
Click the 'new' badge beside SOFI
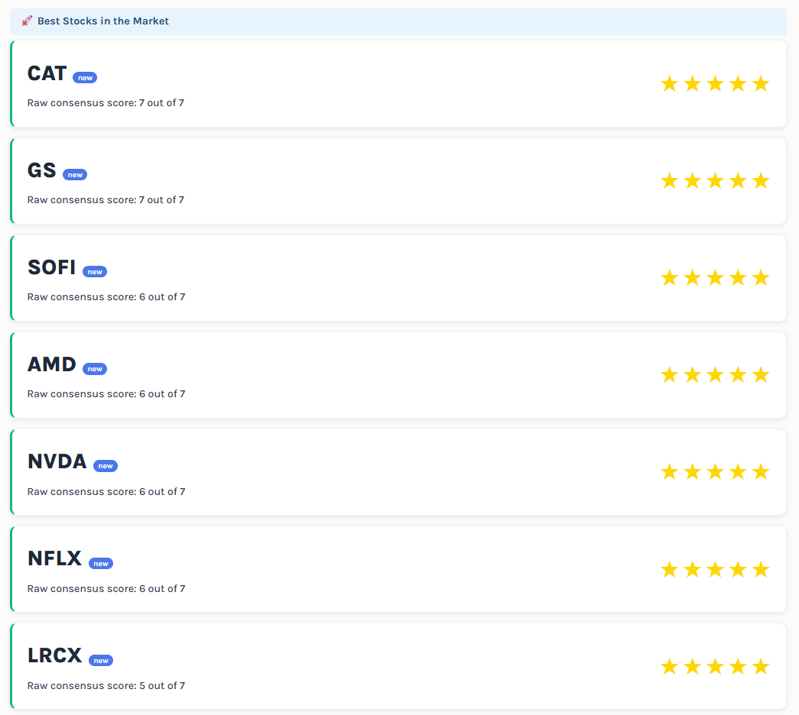95,272
